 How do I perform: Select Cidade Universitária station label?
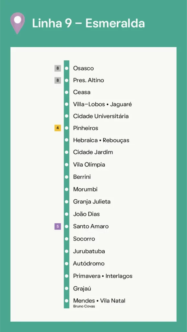[x=101, y=116]
